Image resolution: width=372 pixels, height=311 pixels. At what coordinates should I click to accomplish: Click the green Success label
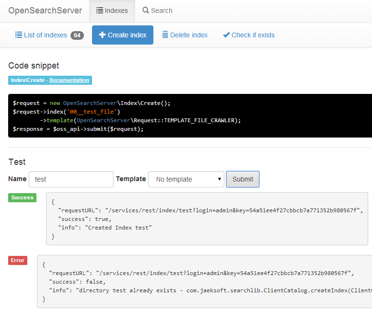(x=23, y=197)
